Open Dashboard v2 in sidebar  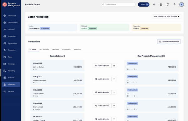[x=11, y=23]
